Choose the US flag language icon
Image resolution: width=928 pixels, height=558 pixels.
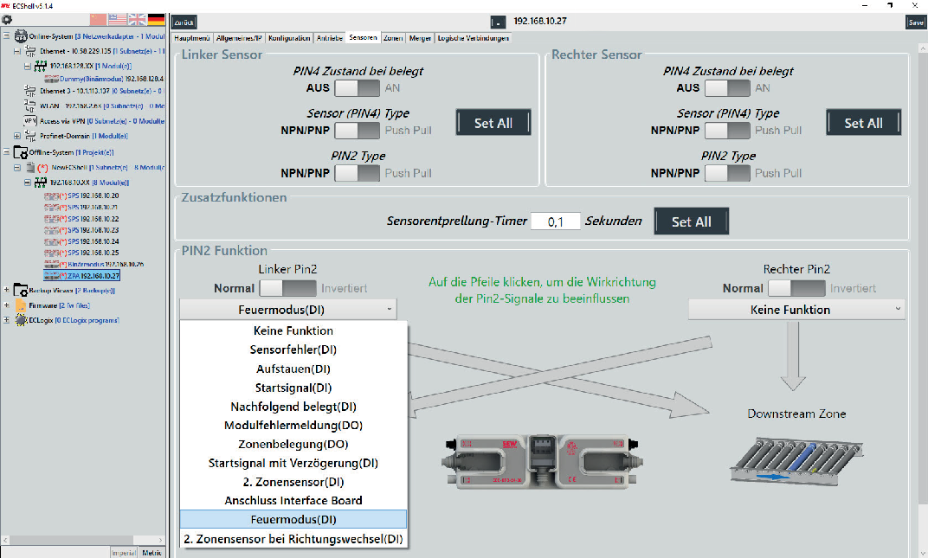point(118,19)
